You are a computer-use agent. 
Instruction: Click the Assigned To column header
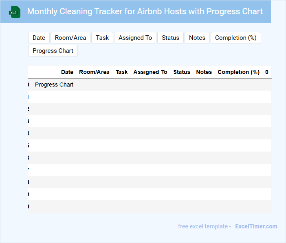[x=150, y=72]
